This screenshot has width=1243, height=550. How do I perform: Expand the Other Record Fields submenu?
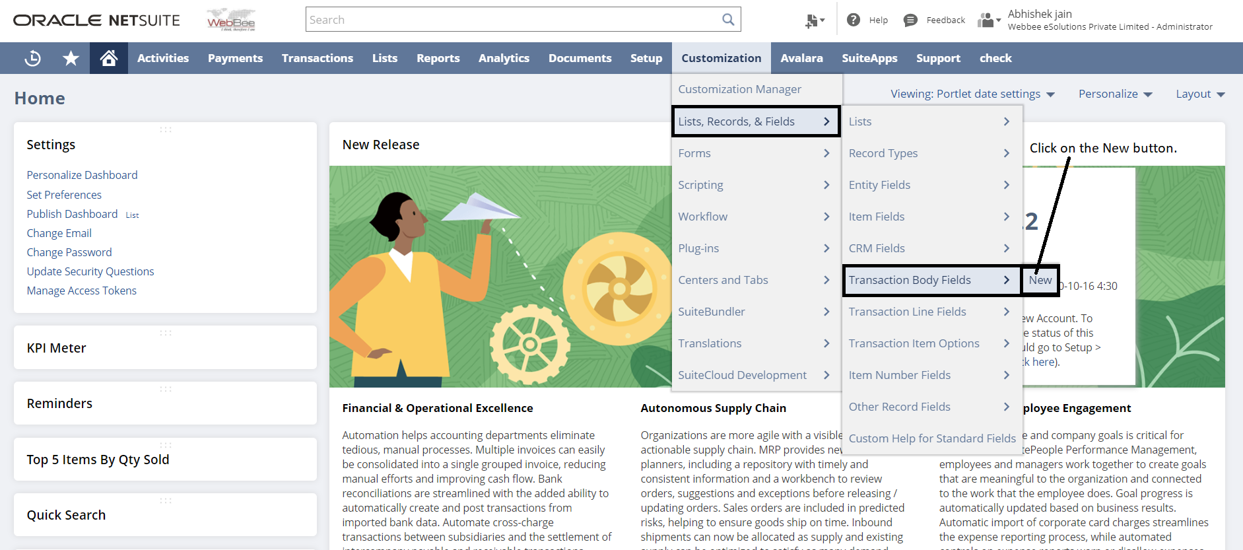click(x=932, y=407)
